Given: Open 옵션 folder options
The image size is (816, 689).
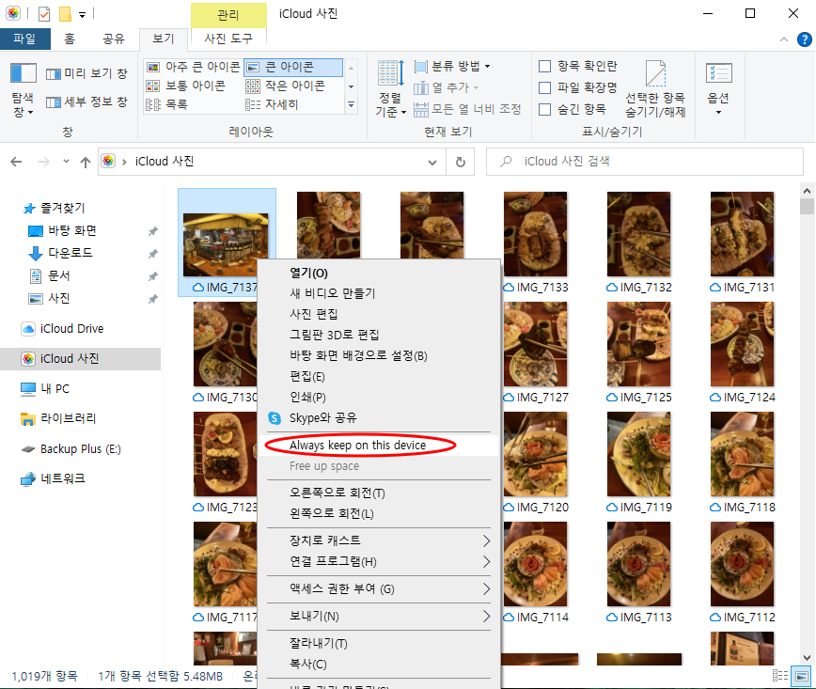Looking at the screenshot, I should click(x=718, y=89).
